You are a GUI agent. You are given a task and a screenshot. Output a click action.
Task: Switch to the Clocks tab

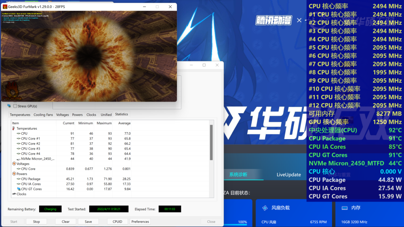(91, 115)
